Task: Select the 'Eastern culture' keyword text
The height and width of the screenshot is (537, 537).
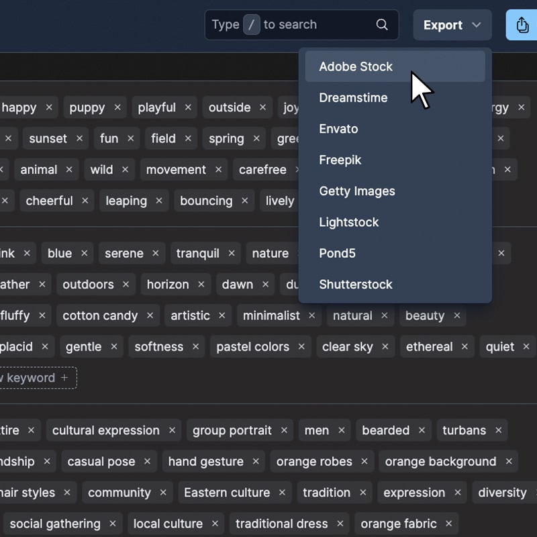Action: (227, 493)
